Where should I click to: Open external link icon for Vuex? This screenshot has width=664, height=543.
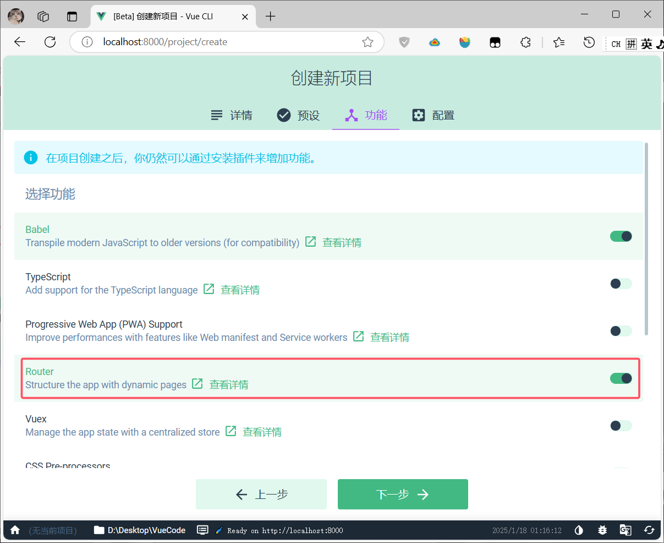click(231, 431)
